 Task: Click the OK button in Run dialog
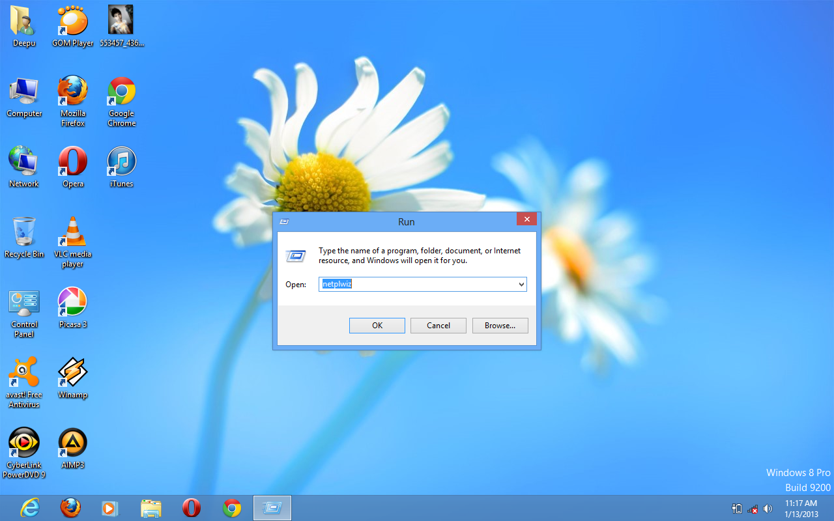(x=377, y=326)
